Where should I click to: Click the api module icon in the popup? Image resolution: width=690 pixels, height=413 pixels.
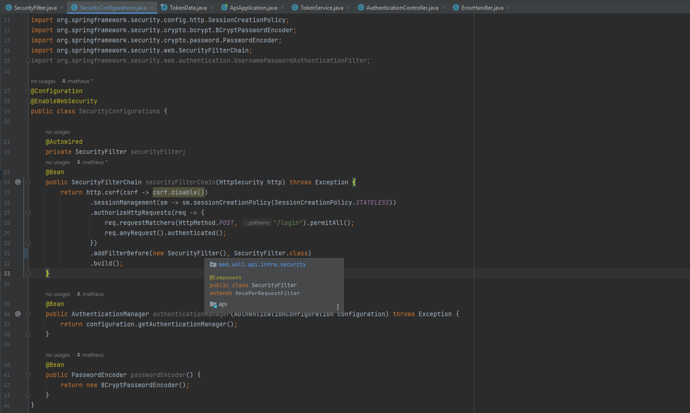pyautogui.click(x=213, y=304)
